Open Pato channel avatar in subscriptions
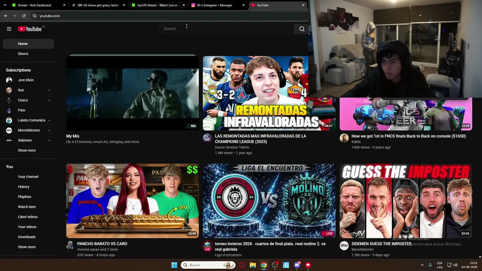Viewport: 482px width, 271px height. pos(9,110)
